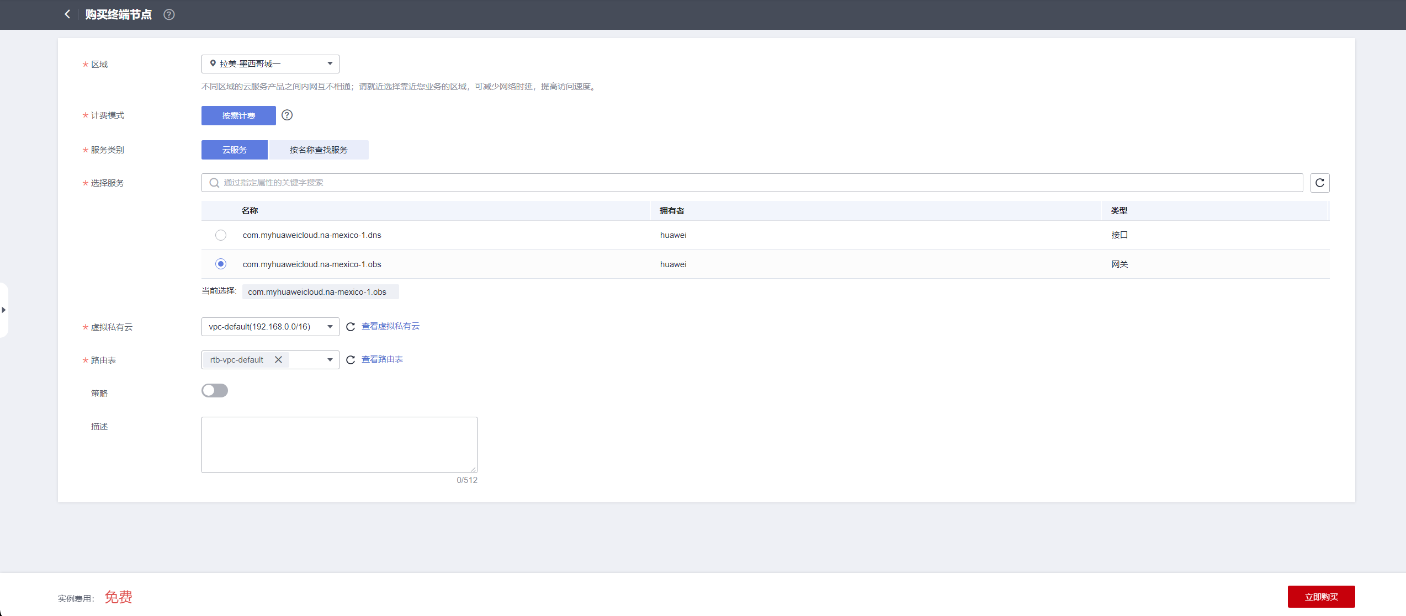1406x616 pixels.
Task: Open the 查看路由表 link
Action: [382, 359]
